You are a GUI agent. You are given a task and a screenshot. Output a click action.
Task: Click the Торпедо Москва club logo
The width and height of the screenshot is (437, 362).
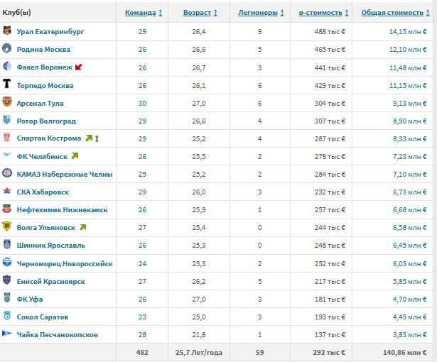7,84
